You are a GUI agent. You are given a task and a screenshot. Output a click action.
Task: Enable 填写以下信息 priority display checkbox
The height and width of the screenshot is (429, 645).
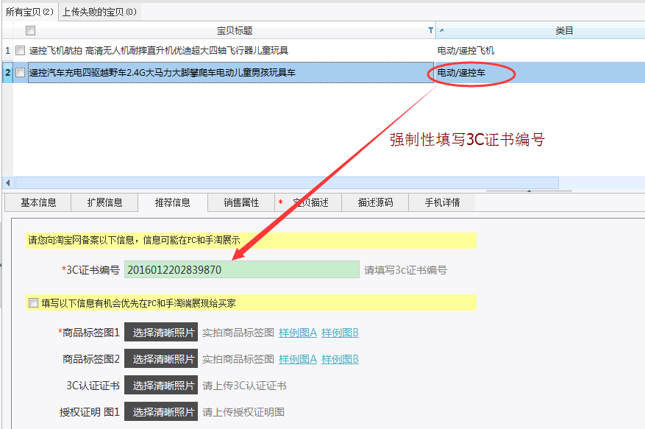pyautogui.click(x=33, y=302)
